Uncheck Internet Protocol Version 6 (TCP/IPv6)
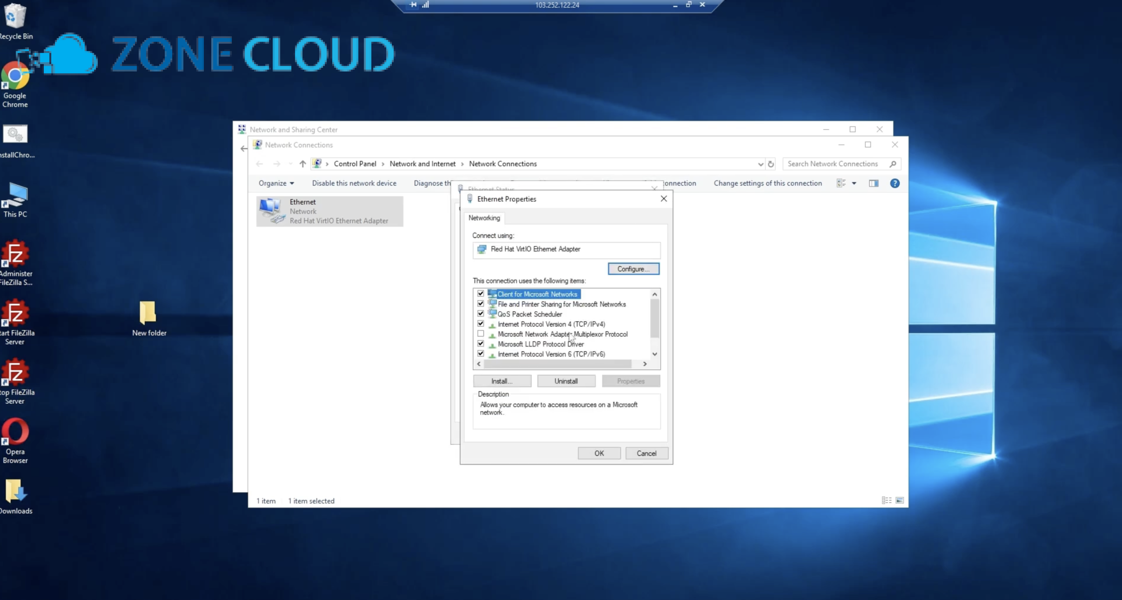The height and width of the screenshot is (600, 1122). 481,353
